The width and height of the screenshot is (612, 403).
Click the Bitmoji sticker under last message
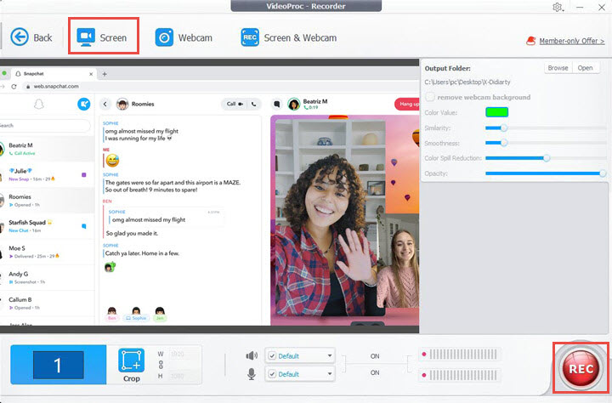(x=110, y=267)
